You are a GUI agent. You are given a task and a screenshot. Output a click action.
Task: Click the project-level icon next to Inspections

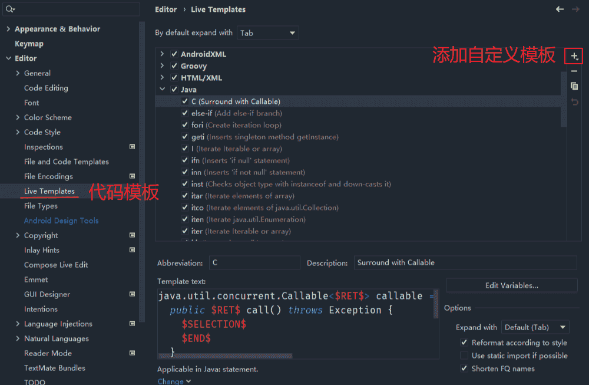pos(133,147)
